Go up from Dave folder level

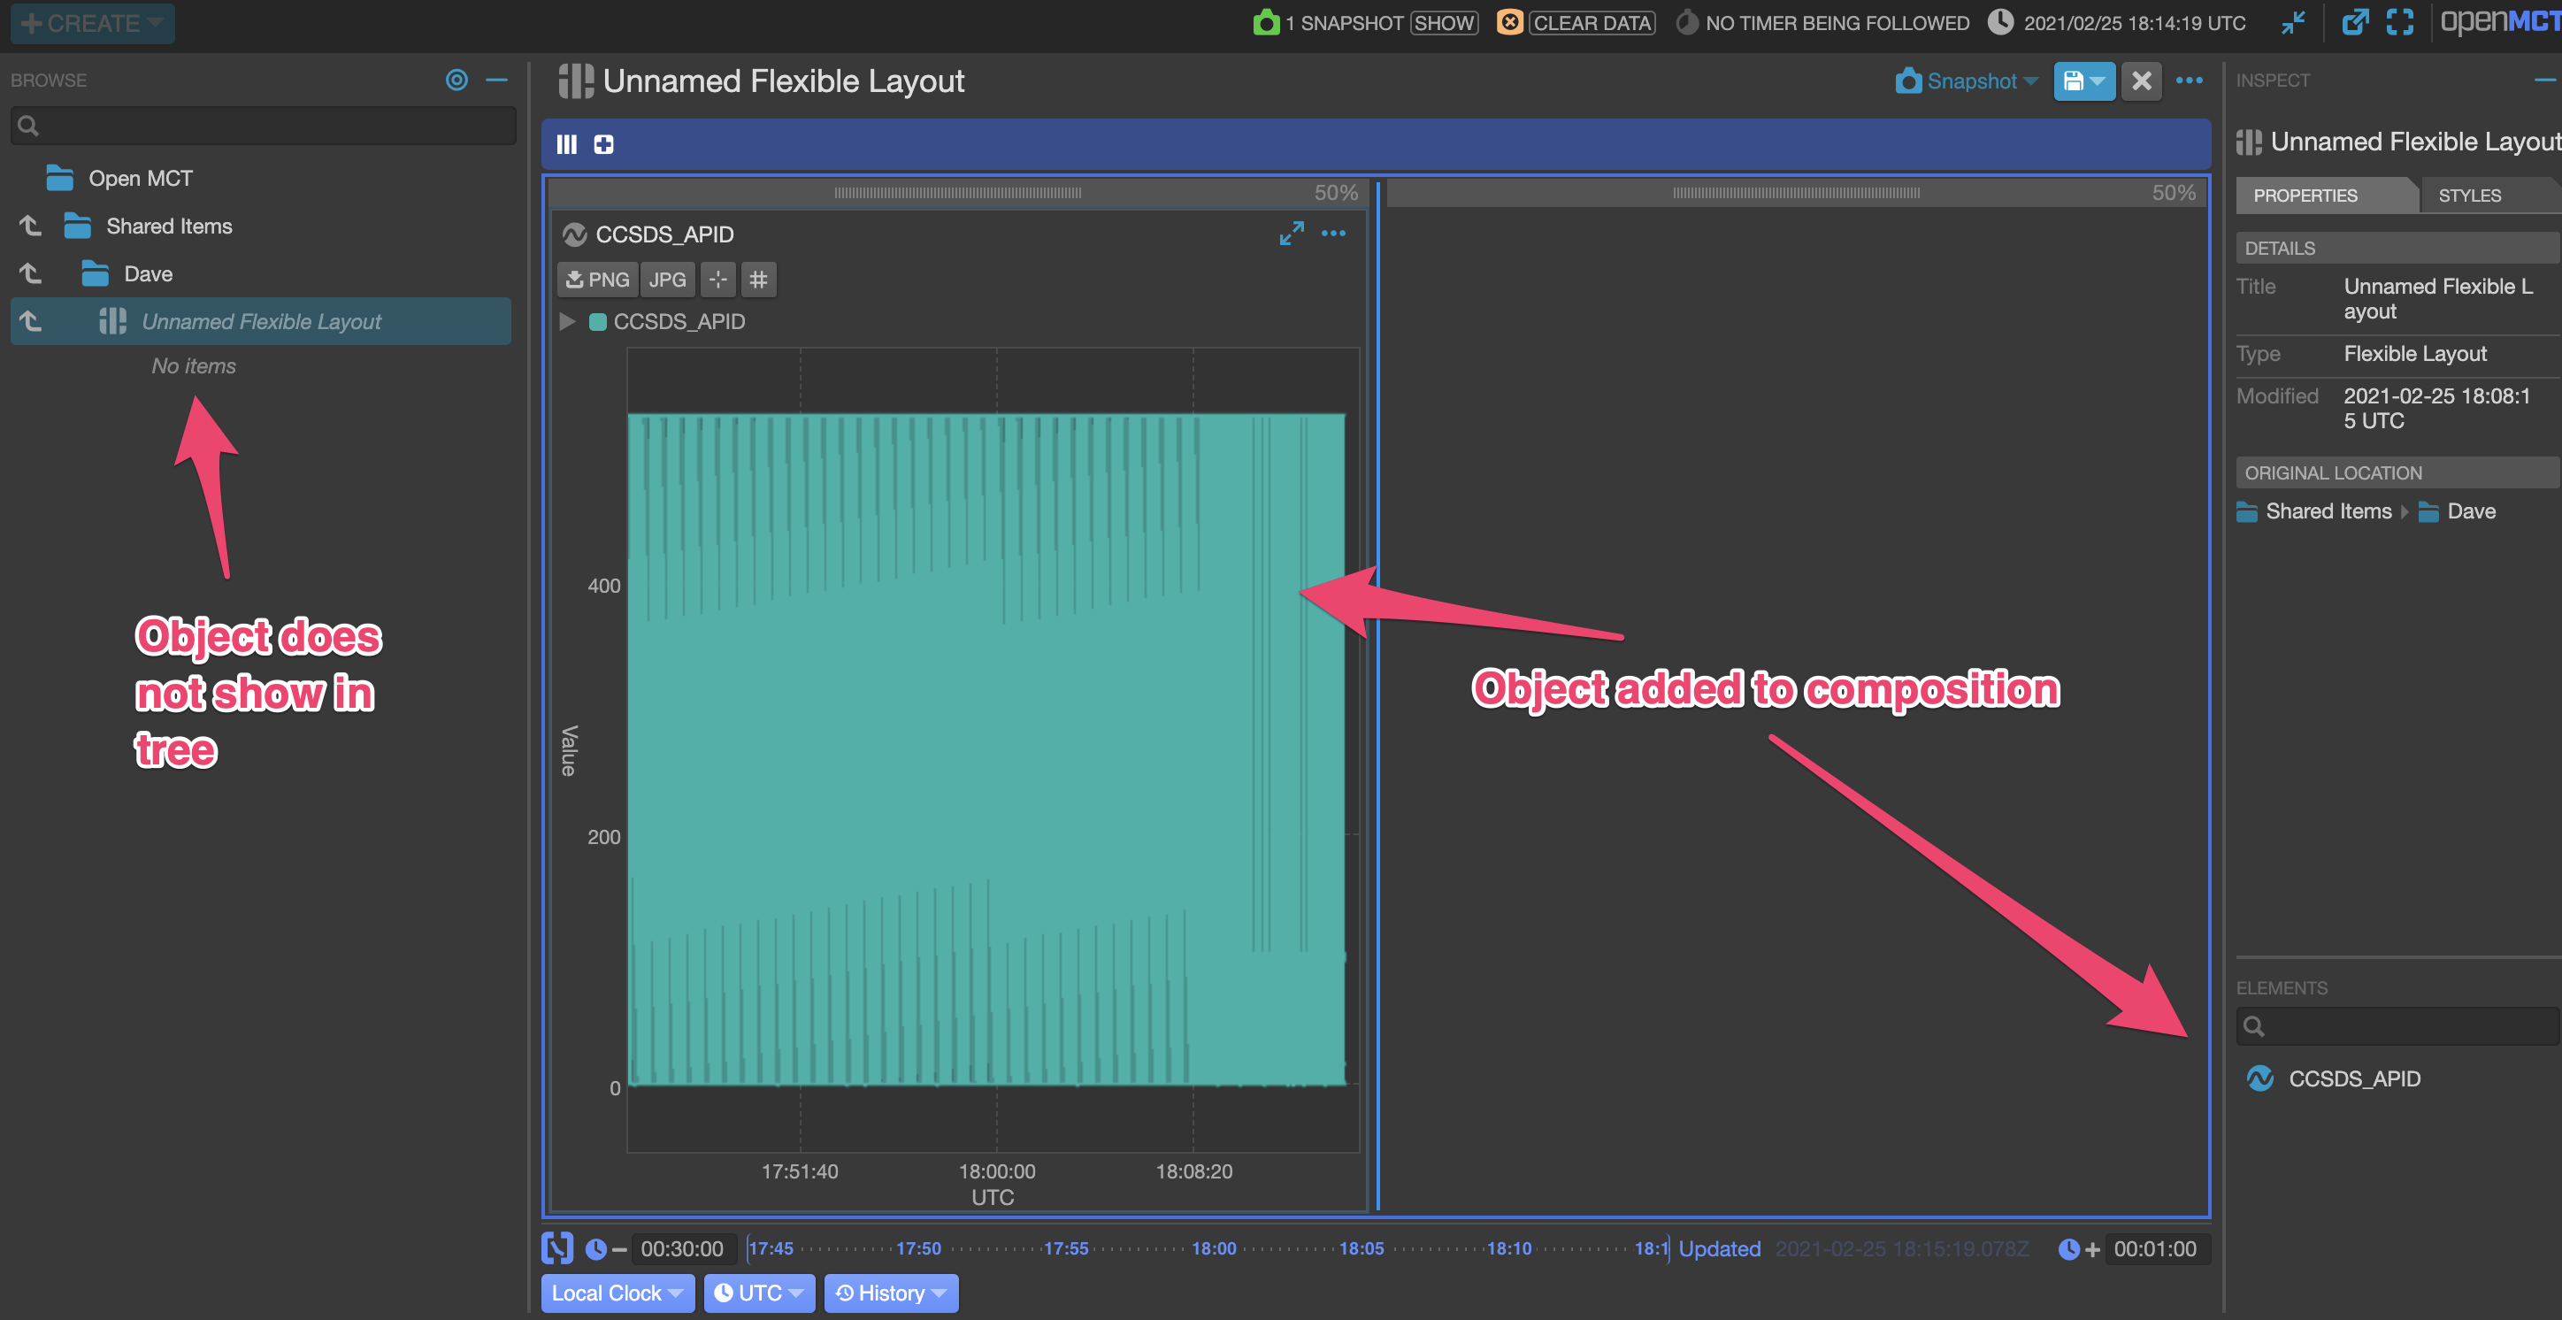[x=31, y=273]
